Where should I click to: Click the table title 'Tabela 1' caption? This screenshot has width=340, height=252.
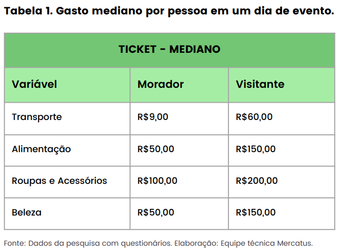pos(168,11)
